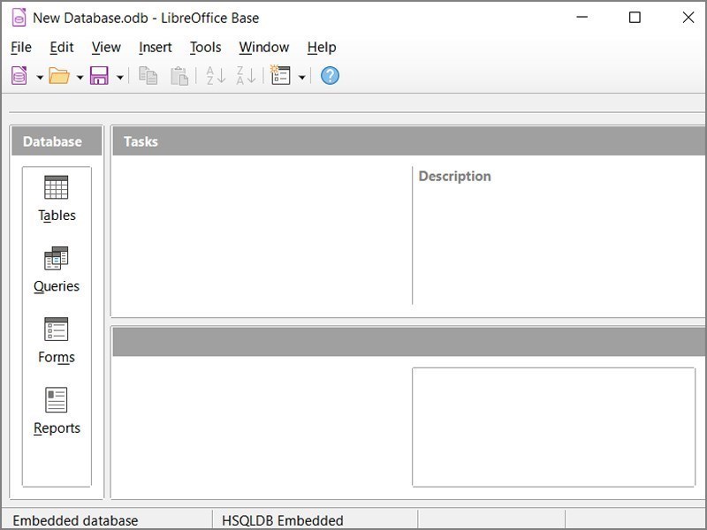Click the Copy toolbar icon
The height and width of the screenshot is (530, 707).
(x=148, y=76)
